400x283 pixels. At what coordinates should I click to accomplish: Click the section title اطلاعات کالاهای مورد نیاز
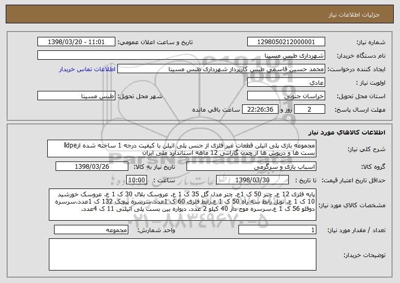click(x=347, y=132)
